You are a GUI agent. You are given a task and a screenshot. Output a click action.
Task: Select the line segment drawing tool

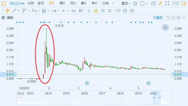coord(14,11)
